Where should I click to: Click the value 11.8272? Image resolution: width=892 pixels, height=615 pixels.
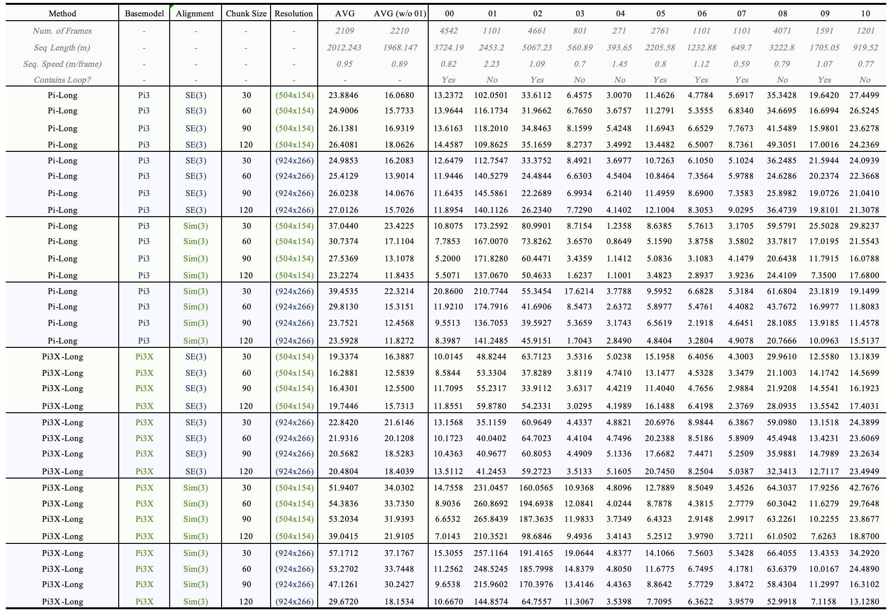coord(399,341)
